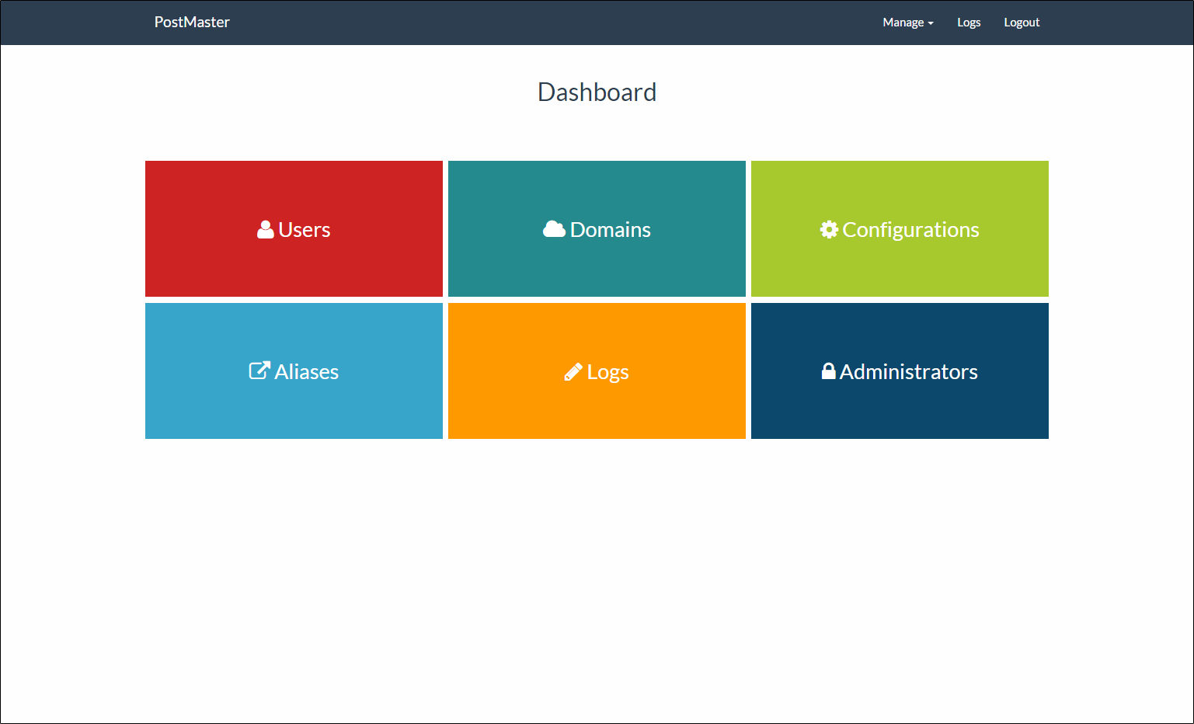The height and width of the screenshot is (724, 1194).
Task: Go to Logs from the top navigation bar
Action: tap(968, 23)
